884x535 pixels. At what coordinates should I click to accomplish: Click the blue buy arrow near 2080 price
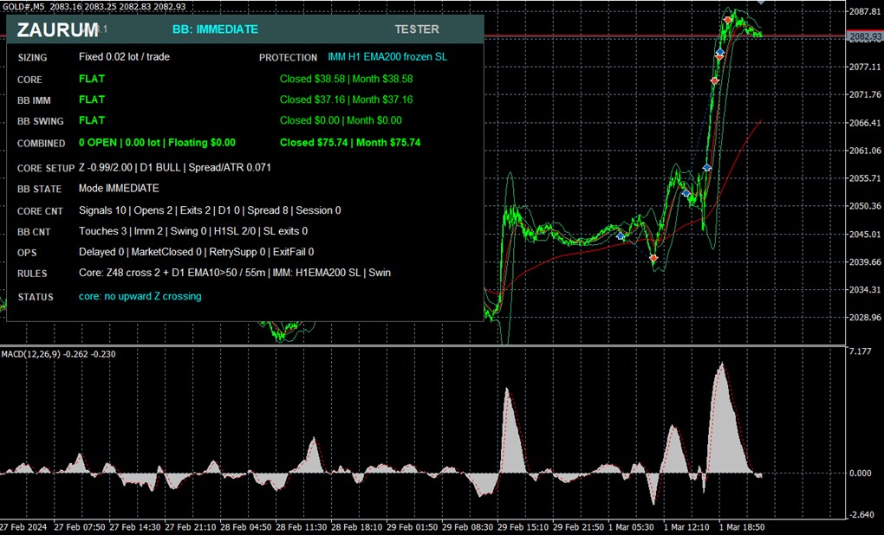tap(720, 52)
